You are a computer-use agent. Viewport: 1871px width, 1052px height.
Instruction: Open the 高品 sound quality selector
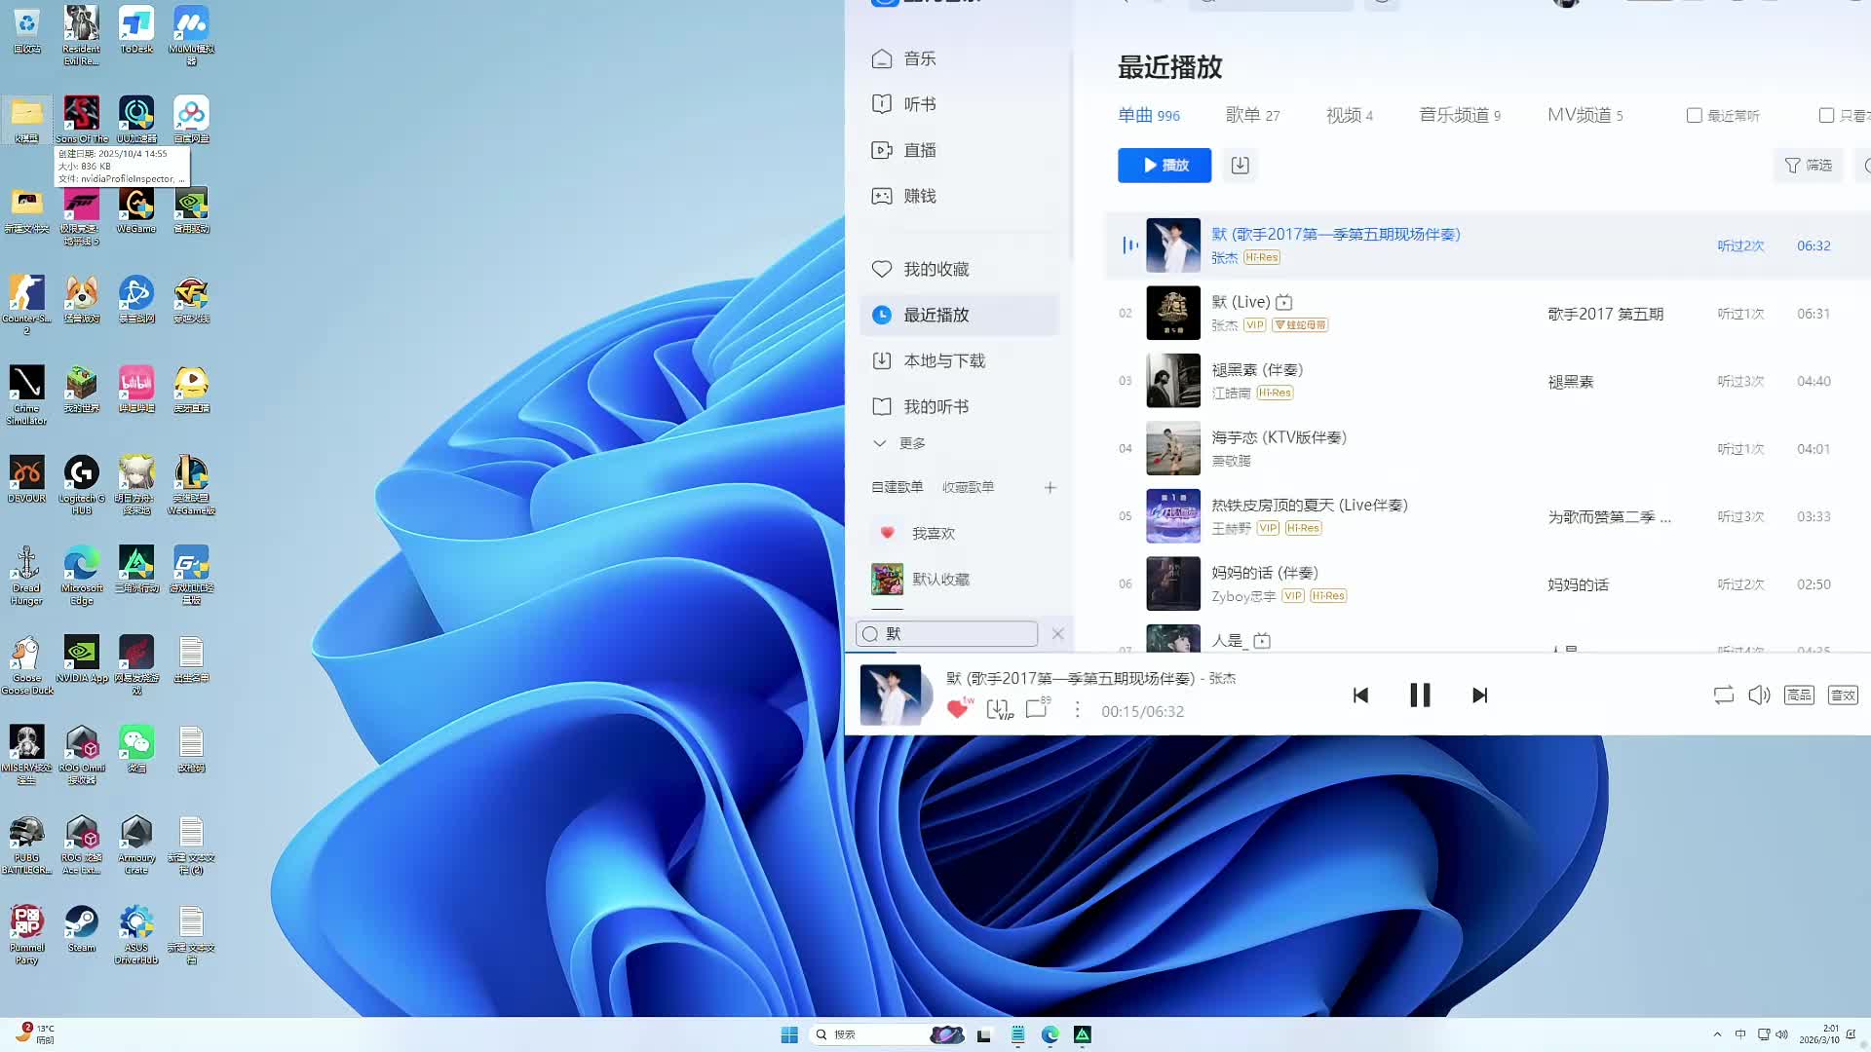click(1799, 695)
